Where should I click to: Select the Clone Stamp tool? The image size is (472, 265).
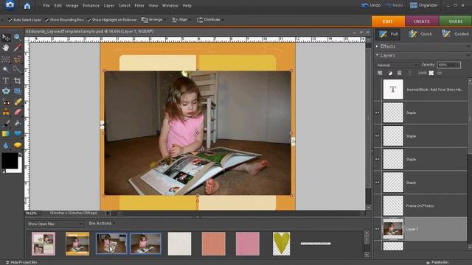6,113
